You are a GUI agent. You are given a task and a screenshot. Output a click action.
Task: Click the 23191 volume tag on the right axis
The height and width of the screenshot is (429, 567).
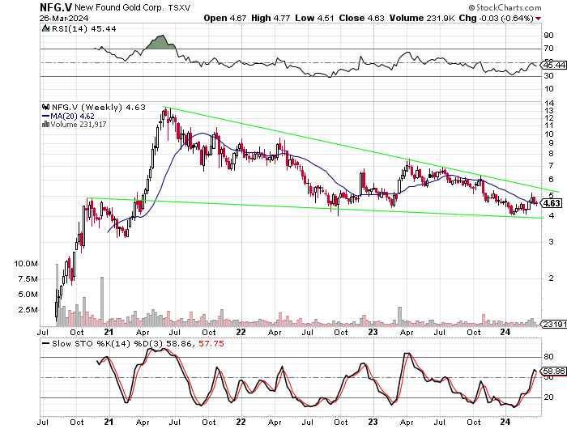[x=554, y=325]
